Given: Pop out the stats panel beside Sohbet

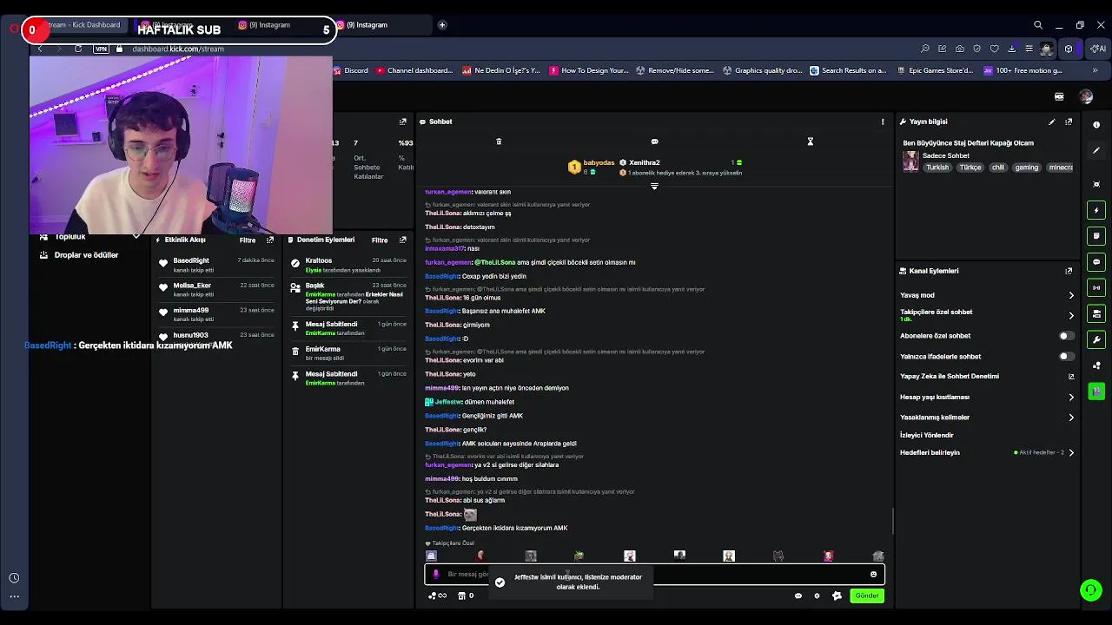Looking at the screenshot, I should (x=402, y=122).
